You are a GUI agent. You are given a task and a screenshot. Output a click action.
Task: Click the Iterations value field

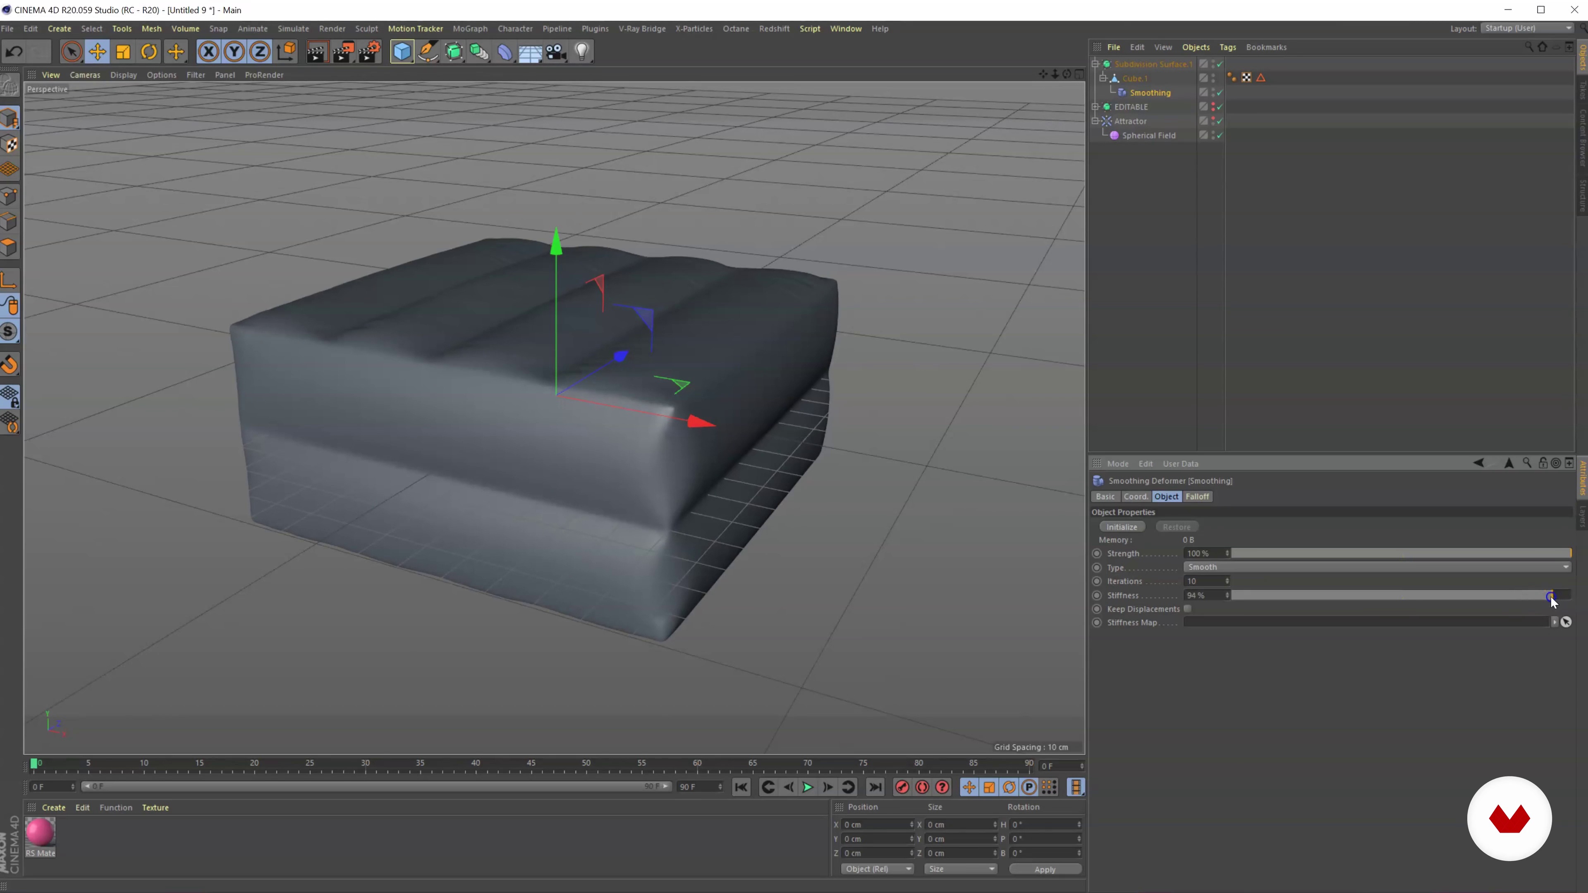point(1207,581)
